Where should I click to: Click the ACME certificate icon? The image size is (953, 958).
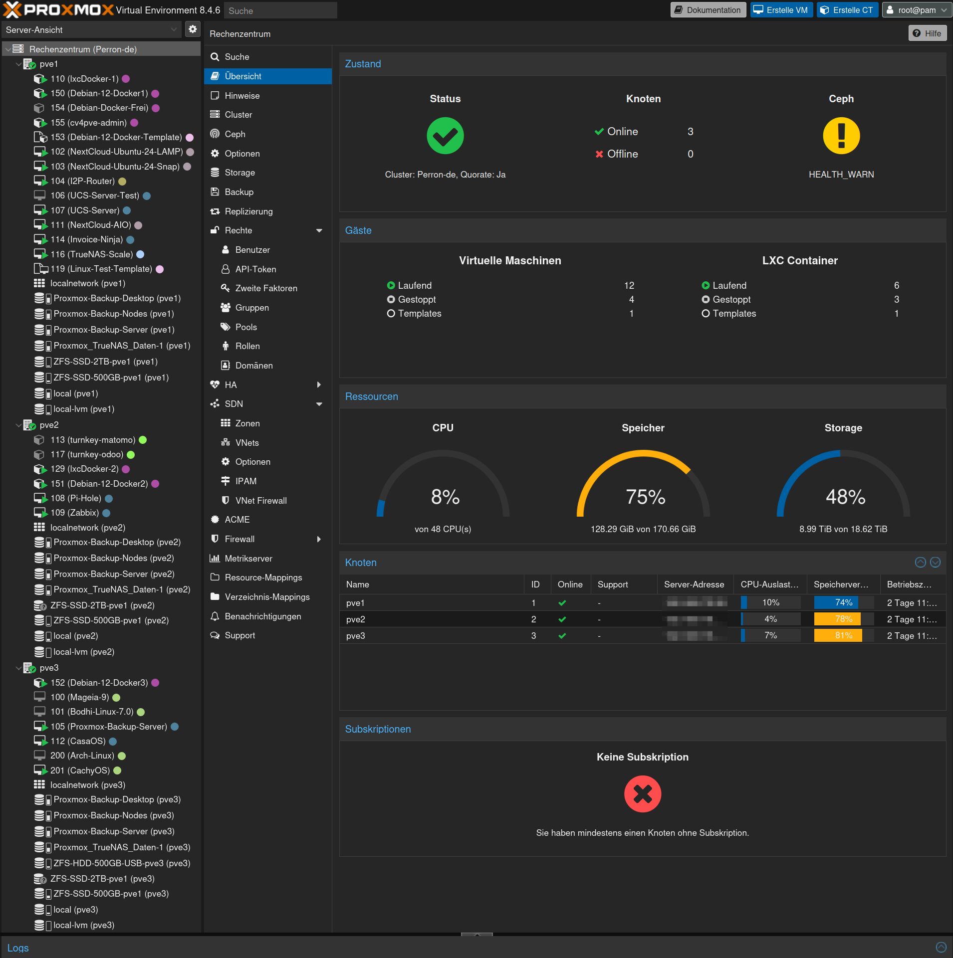215,520
